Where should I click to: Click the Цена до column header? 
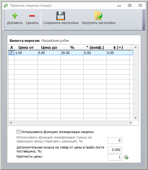tap(49, 47)
